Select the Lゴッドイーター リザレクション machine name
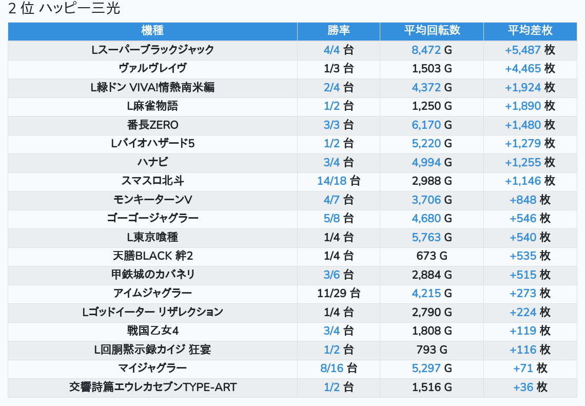585x406 pixels. [152, 312]
